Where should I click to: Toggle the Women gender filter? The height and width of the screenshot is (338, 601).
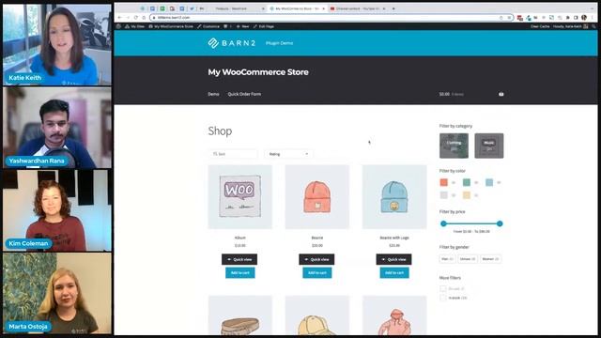pos(490,259)
